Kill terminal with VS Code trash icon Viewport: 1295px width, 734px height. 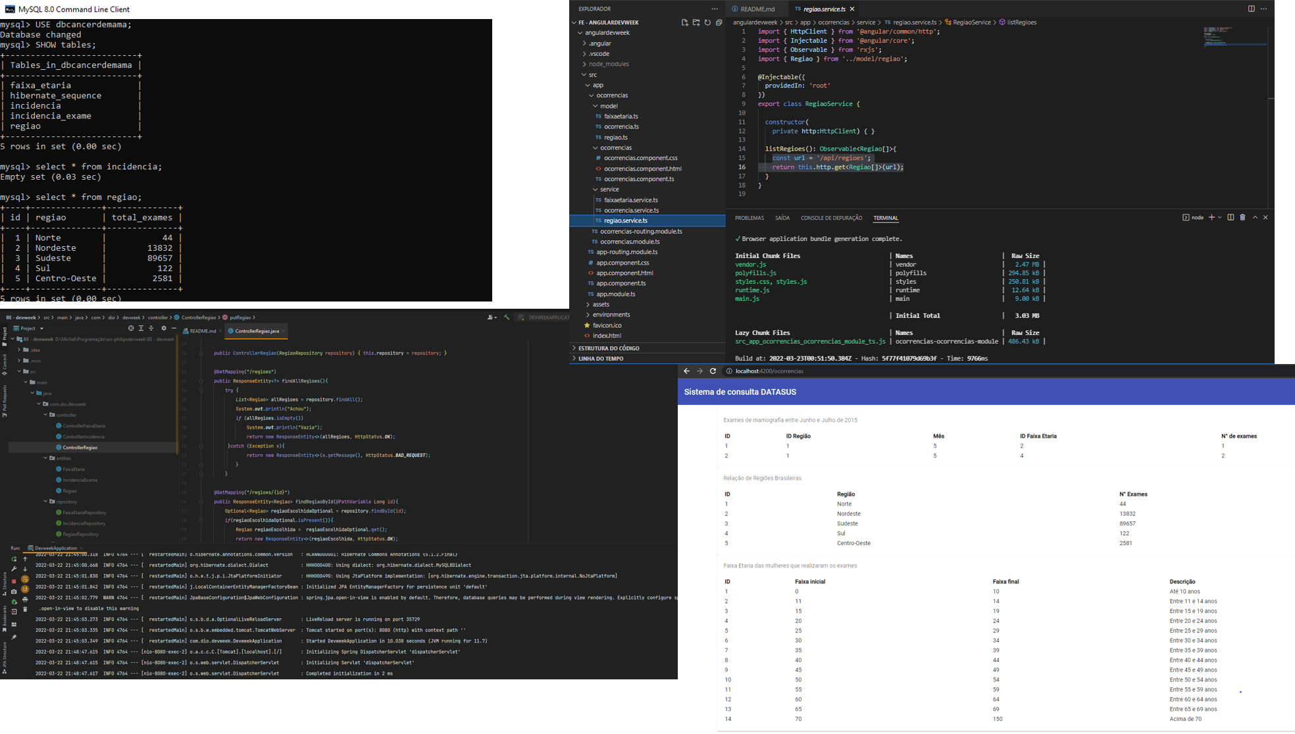click(x=1242, y=217)
